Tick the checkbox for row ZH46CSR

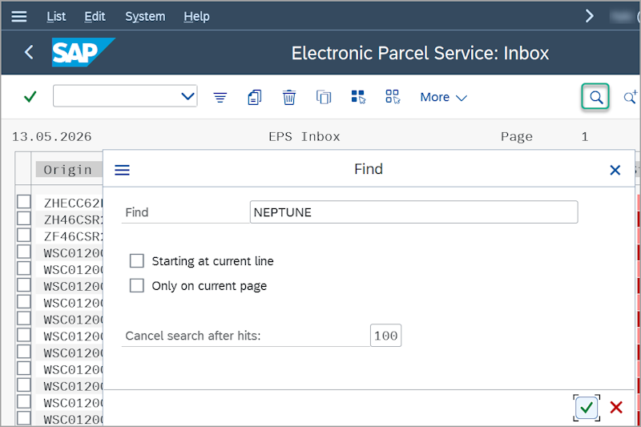point(24,218)
